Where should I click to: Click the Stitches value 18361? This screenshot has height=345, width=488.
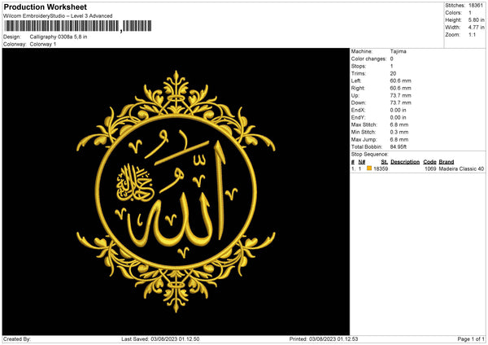[x=476, y=6]
